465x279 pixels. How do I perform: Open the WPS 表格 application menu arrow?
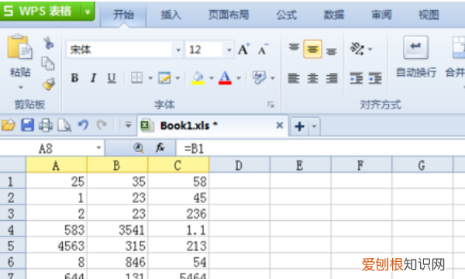(88, 12)
